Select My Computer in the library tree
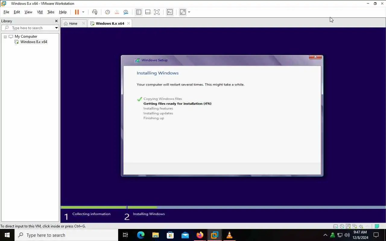 tap(26, 36)
